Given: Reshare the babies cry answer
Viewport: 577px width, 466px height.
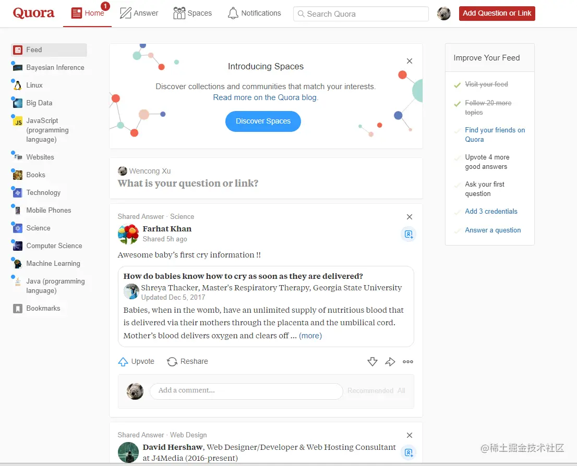Looking at the screenshot, I should (187, 362).
